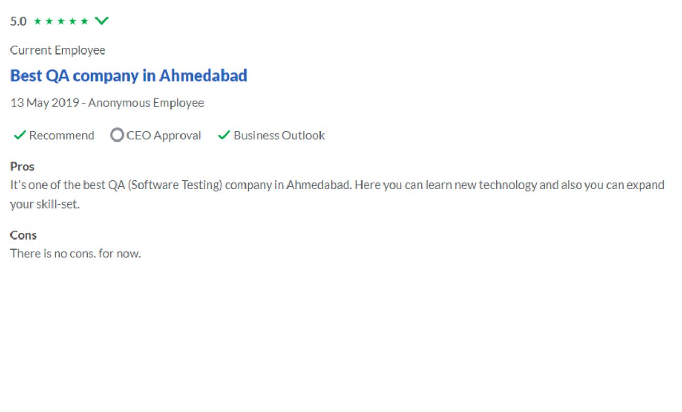Click the Anonymous Employee author text
This screenshot has width=682, height=412.
146,103
